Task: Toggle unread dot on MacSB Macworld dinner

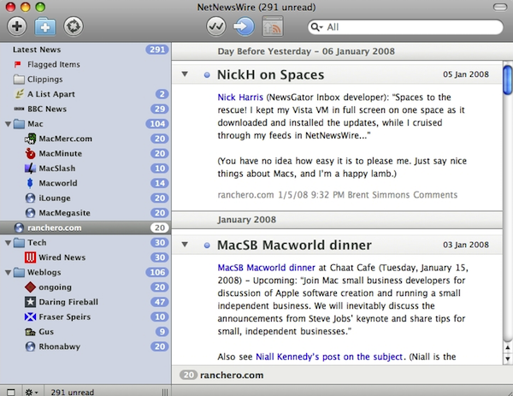Action: coord(207,246)
